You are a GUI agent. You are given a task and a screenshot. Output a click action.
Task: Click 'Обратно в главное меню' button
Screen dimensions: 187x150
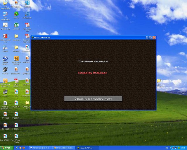(93, 99)
